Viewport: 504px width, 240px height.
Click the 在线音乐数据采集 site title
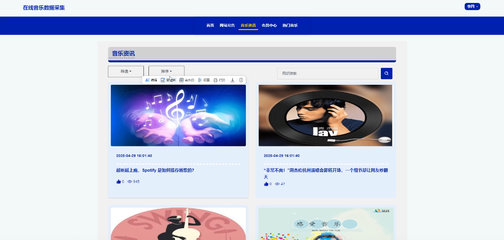[x=44, y=8]
